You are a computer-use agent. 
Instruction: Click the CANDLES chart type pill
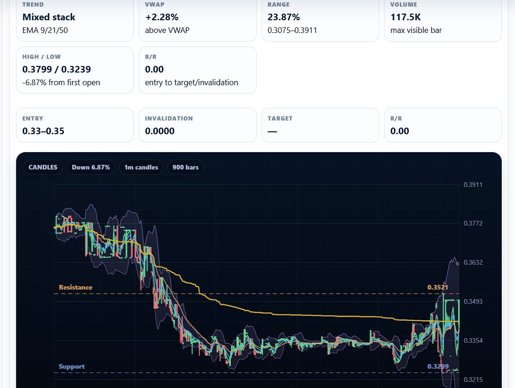pos(43,167)
